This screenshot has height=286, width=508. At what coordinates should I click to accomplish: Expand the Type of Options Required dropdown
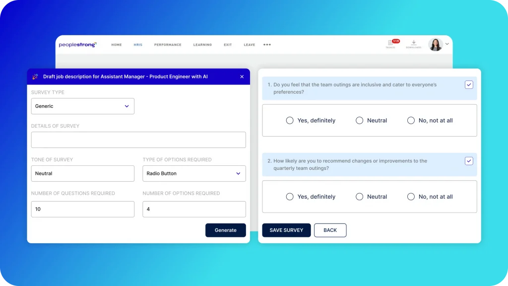(x=194, y=174)
